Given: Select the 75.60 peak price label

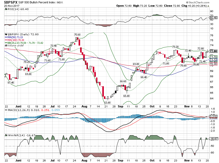Looking at the screenshot, I should pos(77,35).
